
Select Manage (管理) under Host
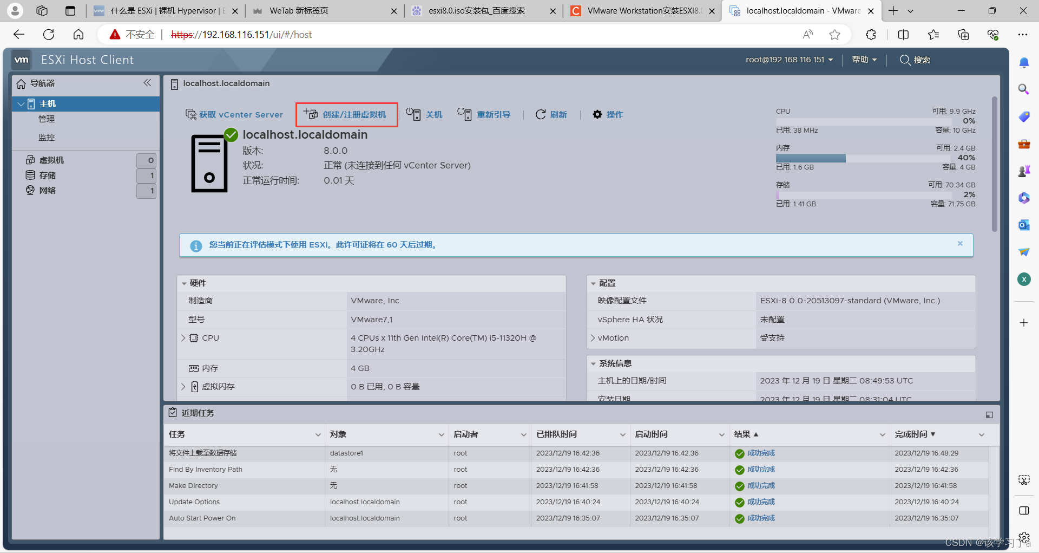(47, 119)
